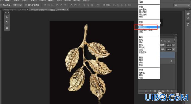Click the align right edges icon
191x104 pixels.
pyautogui.click(x=65, y=5)
